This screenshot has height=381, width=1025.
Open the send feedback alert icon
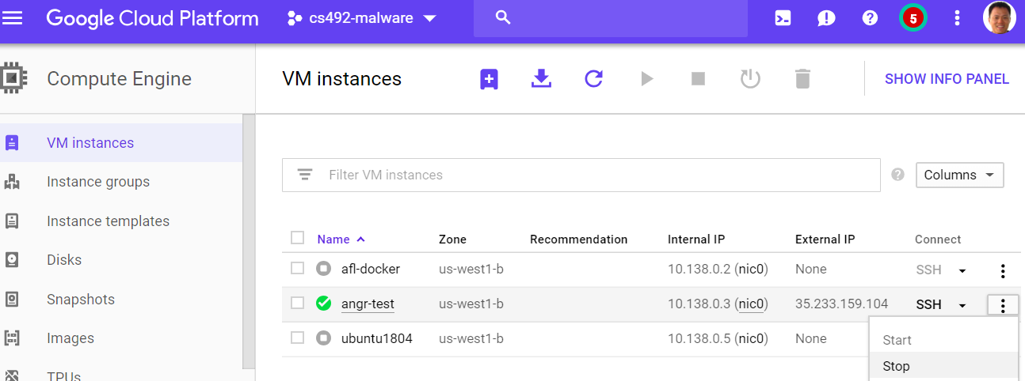pos(826,18)
